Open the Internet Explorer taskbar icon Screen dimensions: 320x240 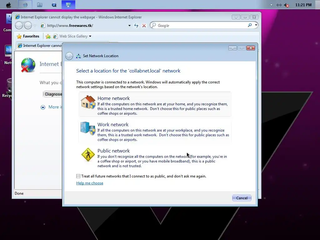click(25, 5)
